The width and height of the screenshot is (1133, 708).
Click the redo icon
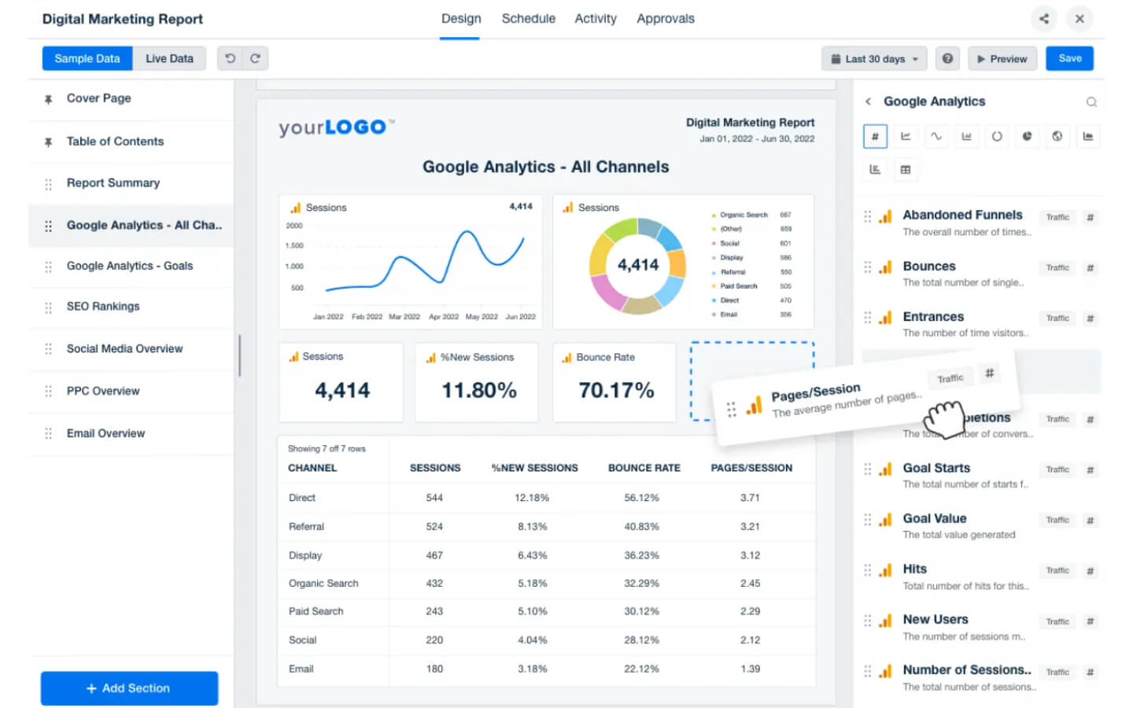coord(255,57)
